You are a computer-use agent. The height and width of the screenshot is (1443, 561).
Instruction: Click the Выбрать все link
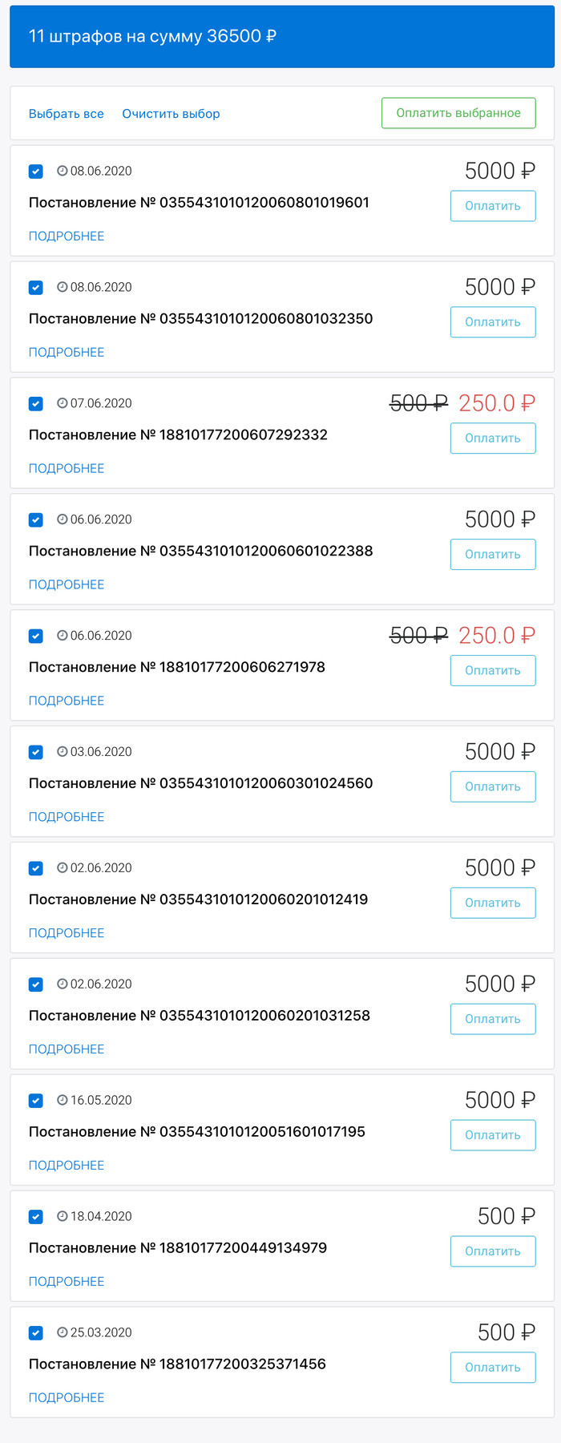pyautogui.click(x=67, y=114)
